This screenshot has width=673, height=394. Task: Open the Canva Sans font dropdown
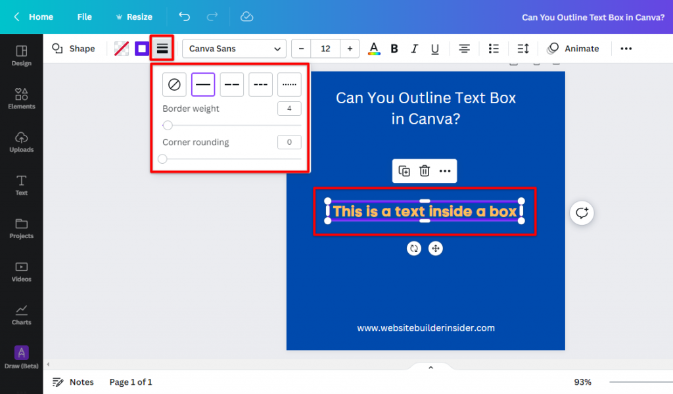[x=233, y=48]
